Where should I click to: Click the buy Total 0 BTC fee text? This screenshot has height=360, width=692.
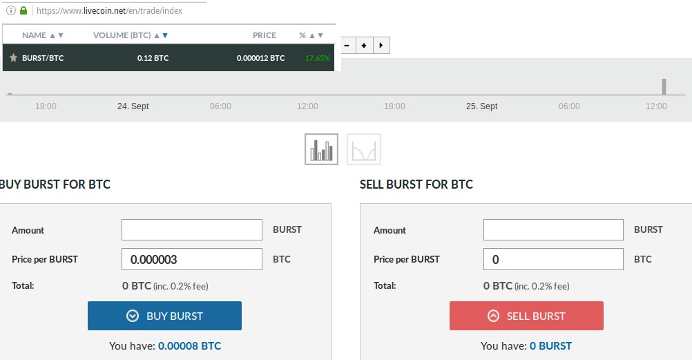click(165, 286)
